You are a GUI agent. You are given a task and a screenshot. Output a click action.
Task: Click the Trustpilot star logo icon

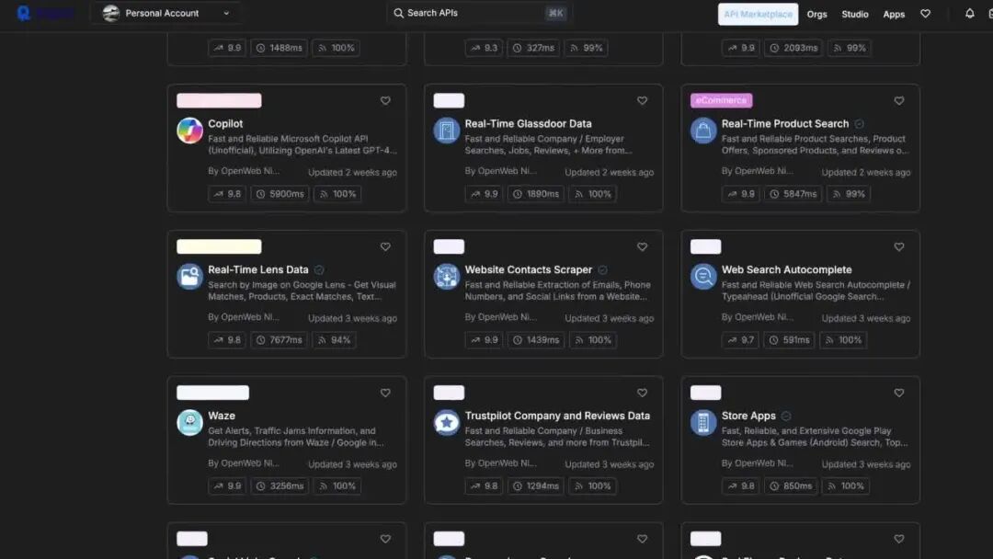[446, 422]
